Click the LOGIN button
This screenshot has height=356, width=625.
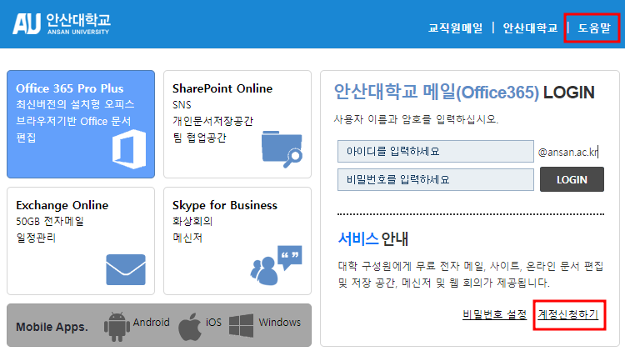[x=572, y=179]
